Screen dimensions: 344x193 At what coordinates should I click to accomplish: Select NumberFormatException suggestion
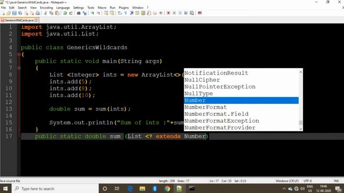(x=241, y=121)
